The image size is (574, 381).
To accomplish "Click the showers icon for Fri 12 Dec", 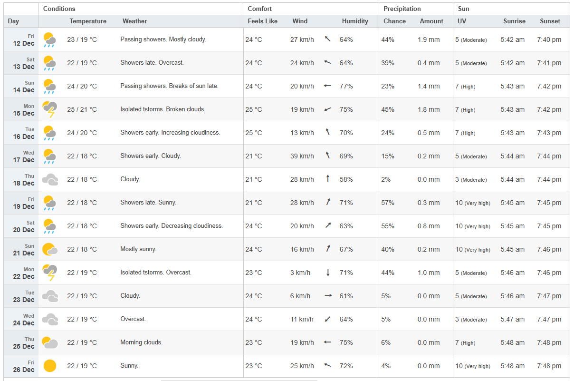I will tap(49, 39).
